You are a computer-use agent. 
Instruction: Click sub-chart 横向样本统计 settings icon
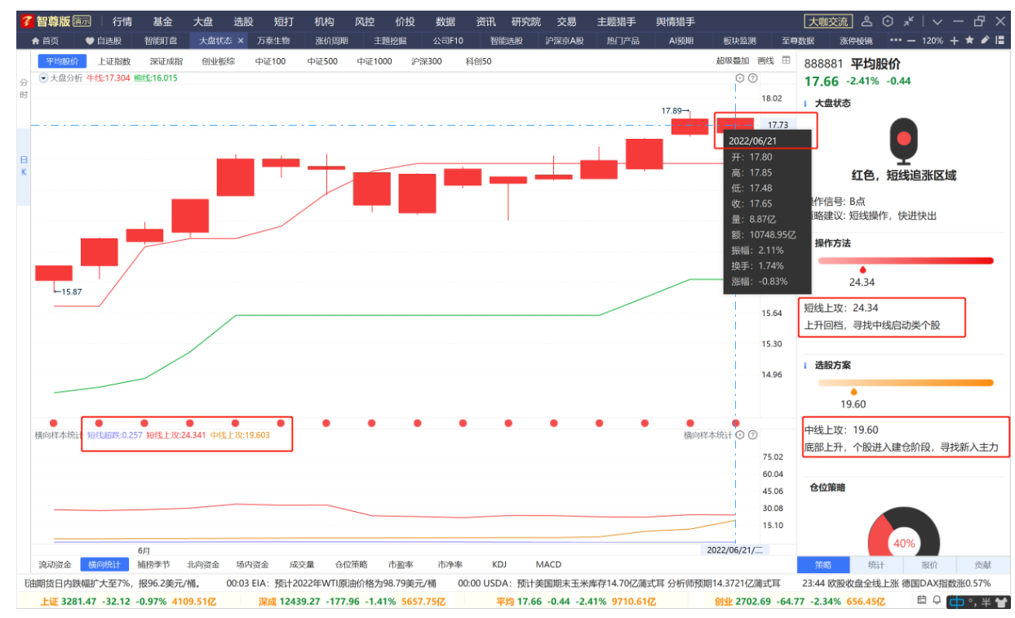pyautogui.click(x=740, y=435)
